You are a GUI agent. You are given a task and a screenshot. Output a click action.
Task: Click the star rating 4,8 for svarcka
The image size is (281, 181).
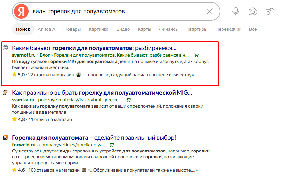pos(18,119)
